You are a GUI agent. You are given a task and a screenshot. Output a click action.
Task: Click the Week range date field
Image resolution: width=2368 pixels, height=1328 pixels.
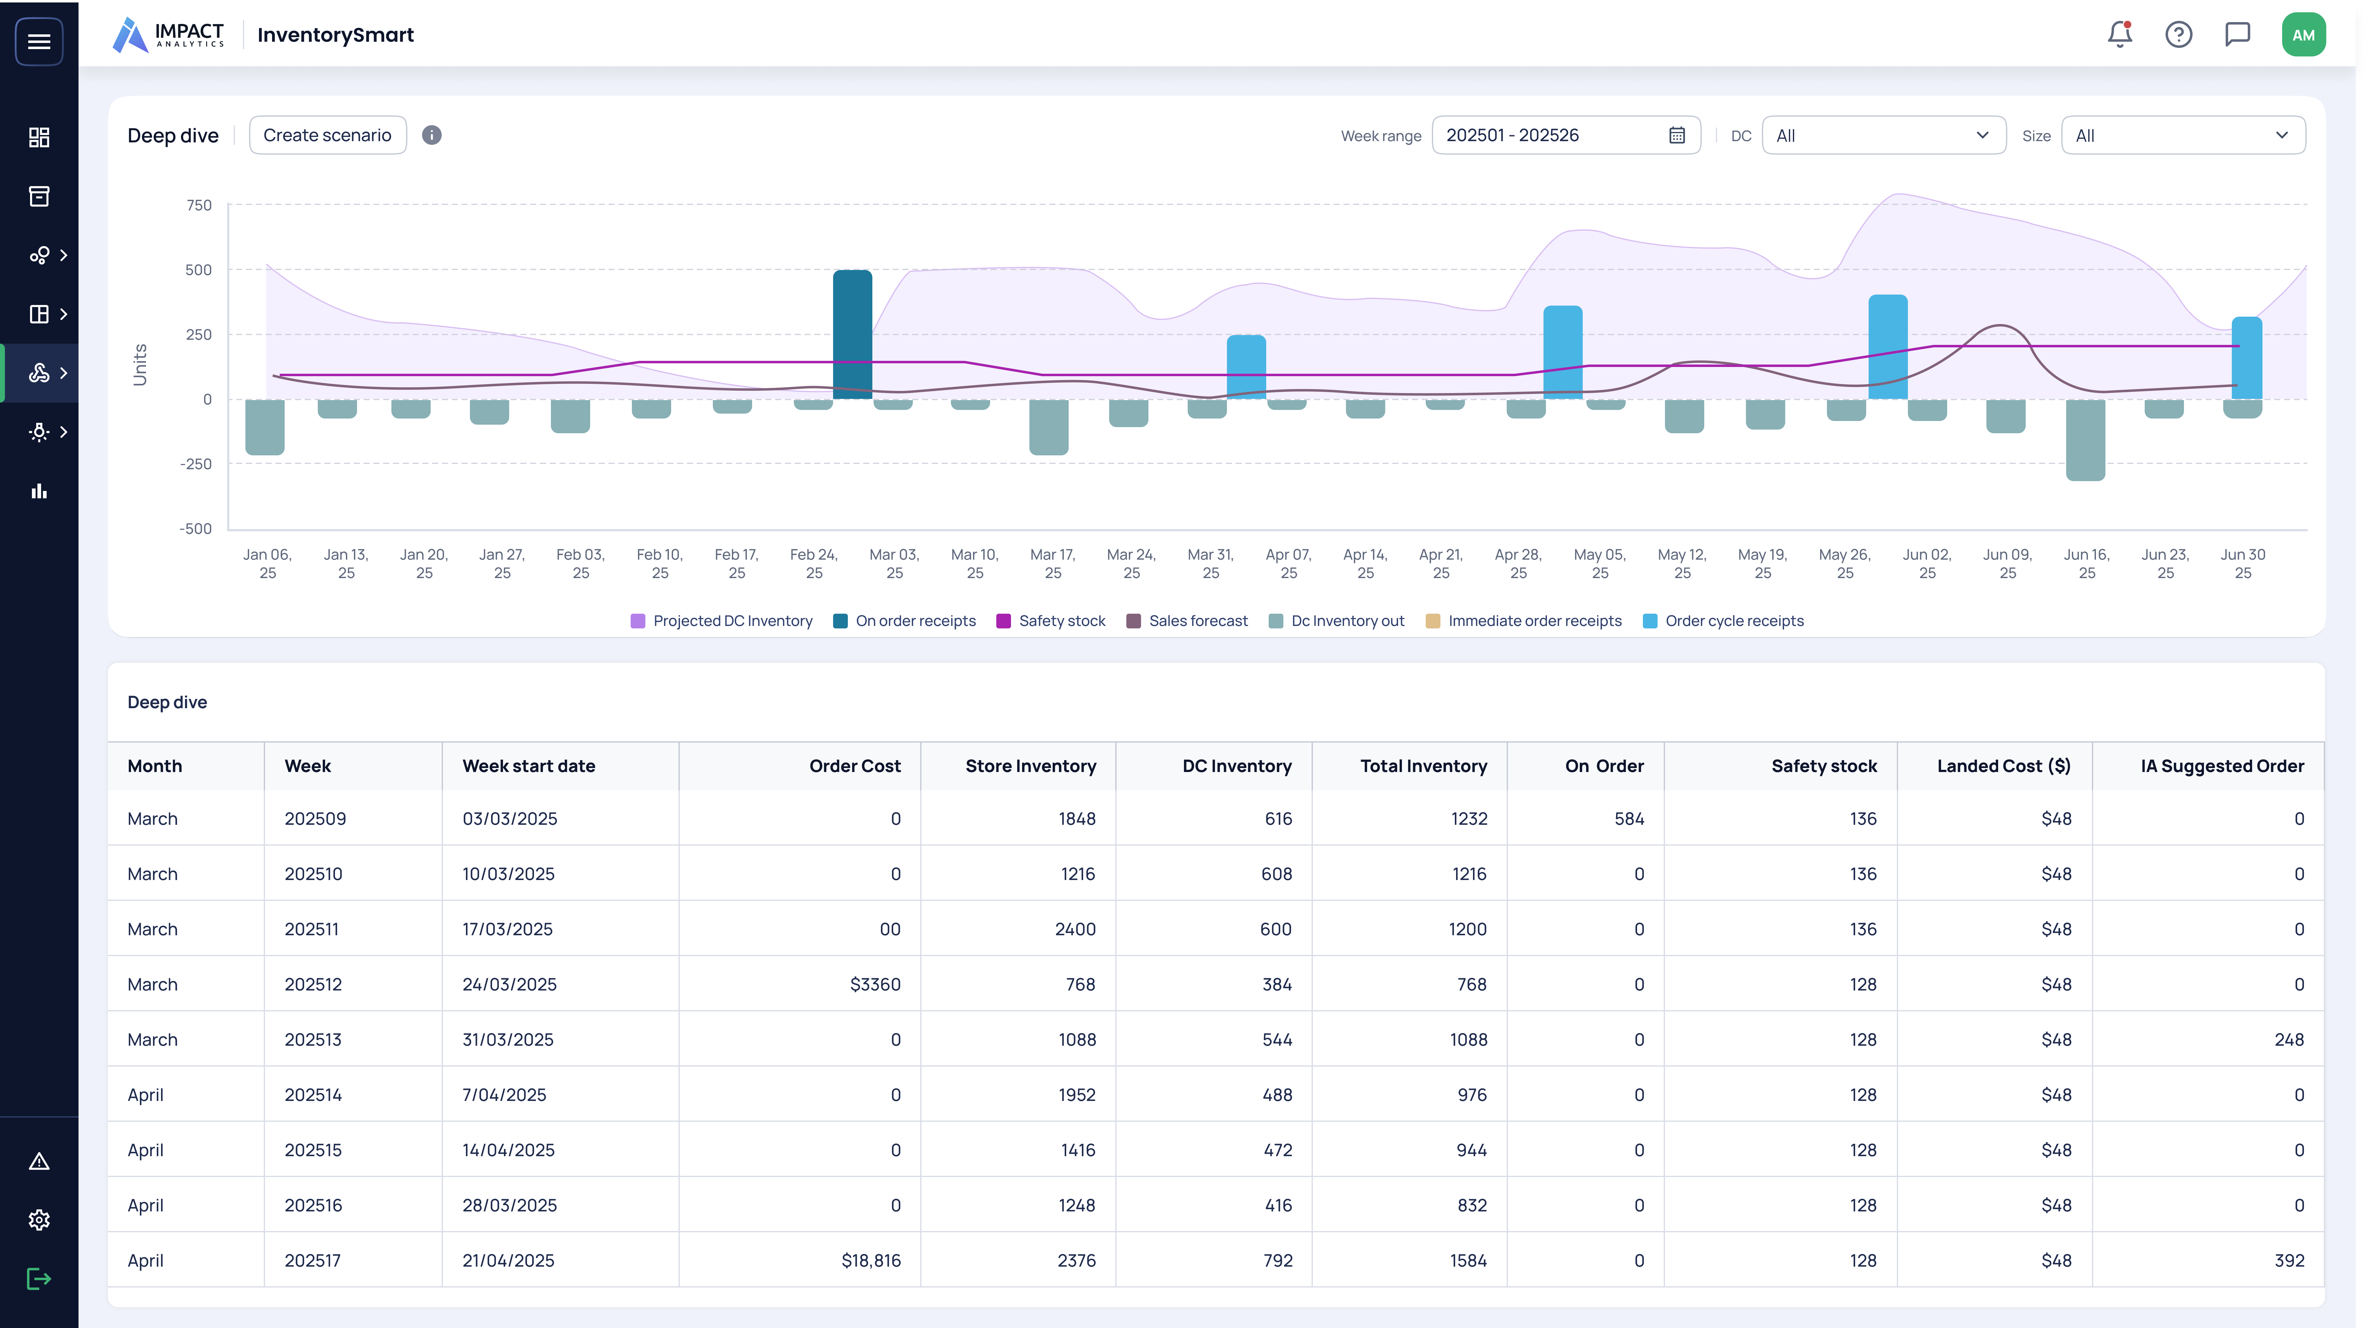[1566, 135]
